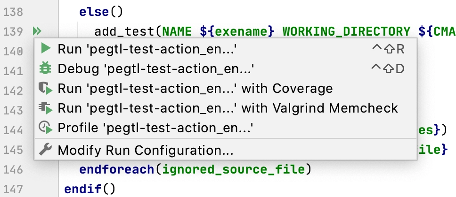Select Run with Coverage option
The image size is (456, 197).
click(226, 89)
